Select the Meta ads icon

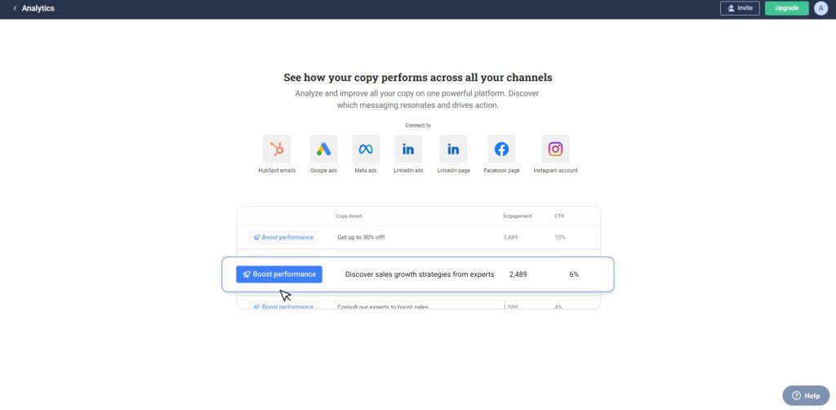point(366,149)
